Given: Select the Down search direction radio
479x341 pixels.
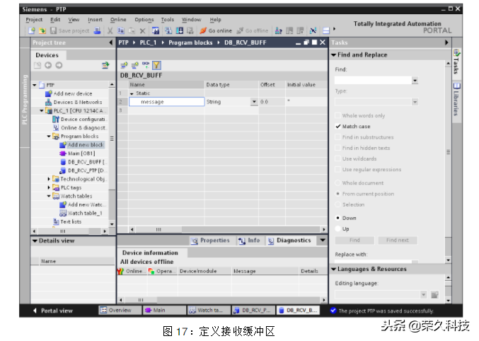Looking at the screenshot, I should pos(337,218).
